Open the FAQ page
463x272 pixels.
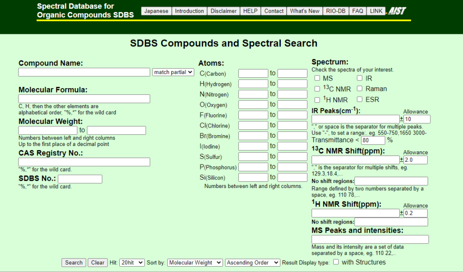(x=357, y=11)
